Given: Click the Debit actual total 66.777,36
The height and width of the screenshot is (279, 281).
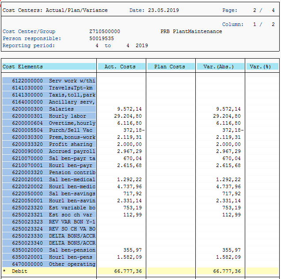Looking at the screenshot, I should pos(128,271).
